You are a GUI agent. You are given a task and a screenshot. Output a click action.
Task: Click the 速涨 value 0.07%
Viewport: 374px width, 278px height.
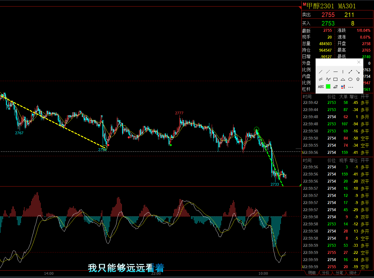click(x=365, y=37)
